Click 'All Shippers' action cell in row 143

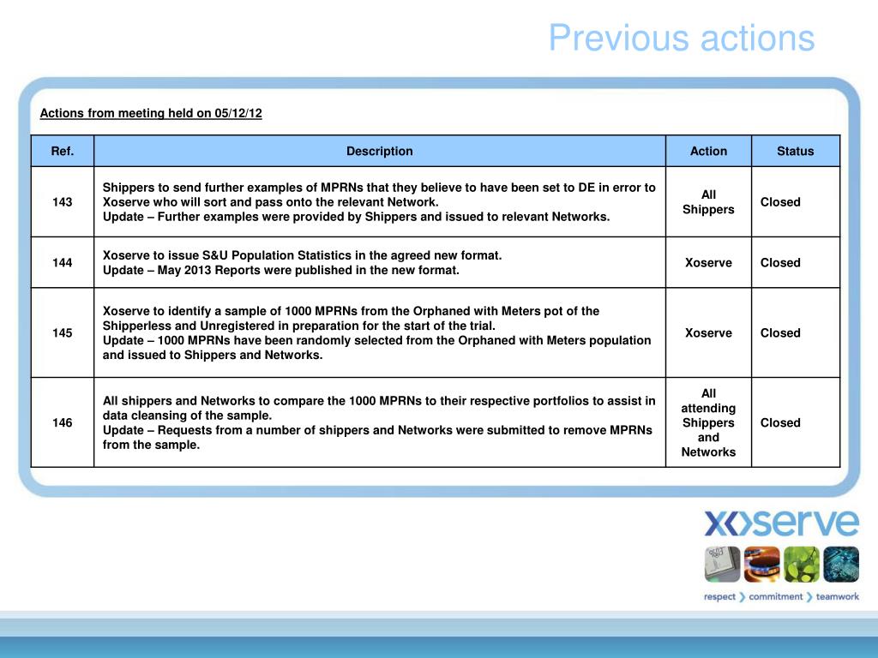pos(708,202)
